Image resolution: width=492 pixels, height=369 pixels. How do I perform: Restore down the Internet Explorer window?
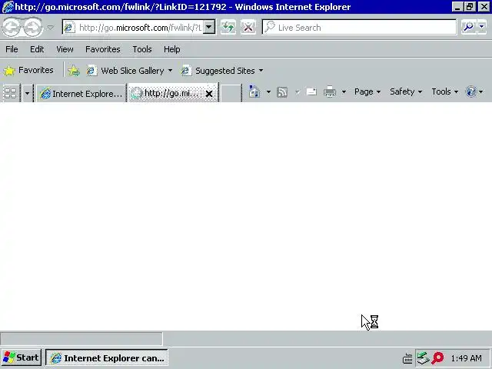click(470, 7)
